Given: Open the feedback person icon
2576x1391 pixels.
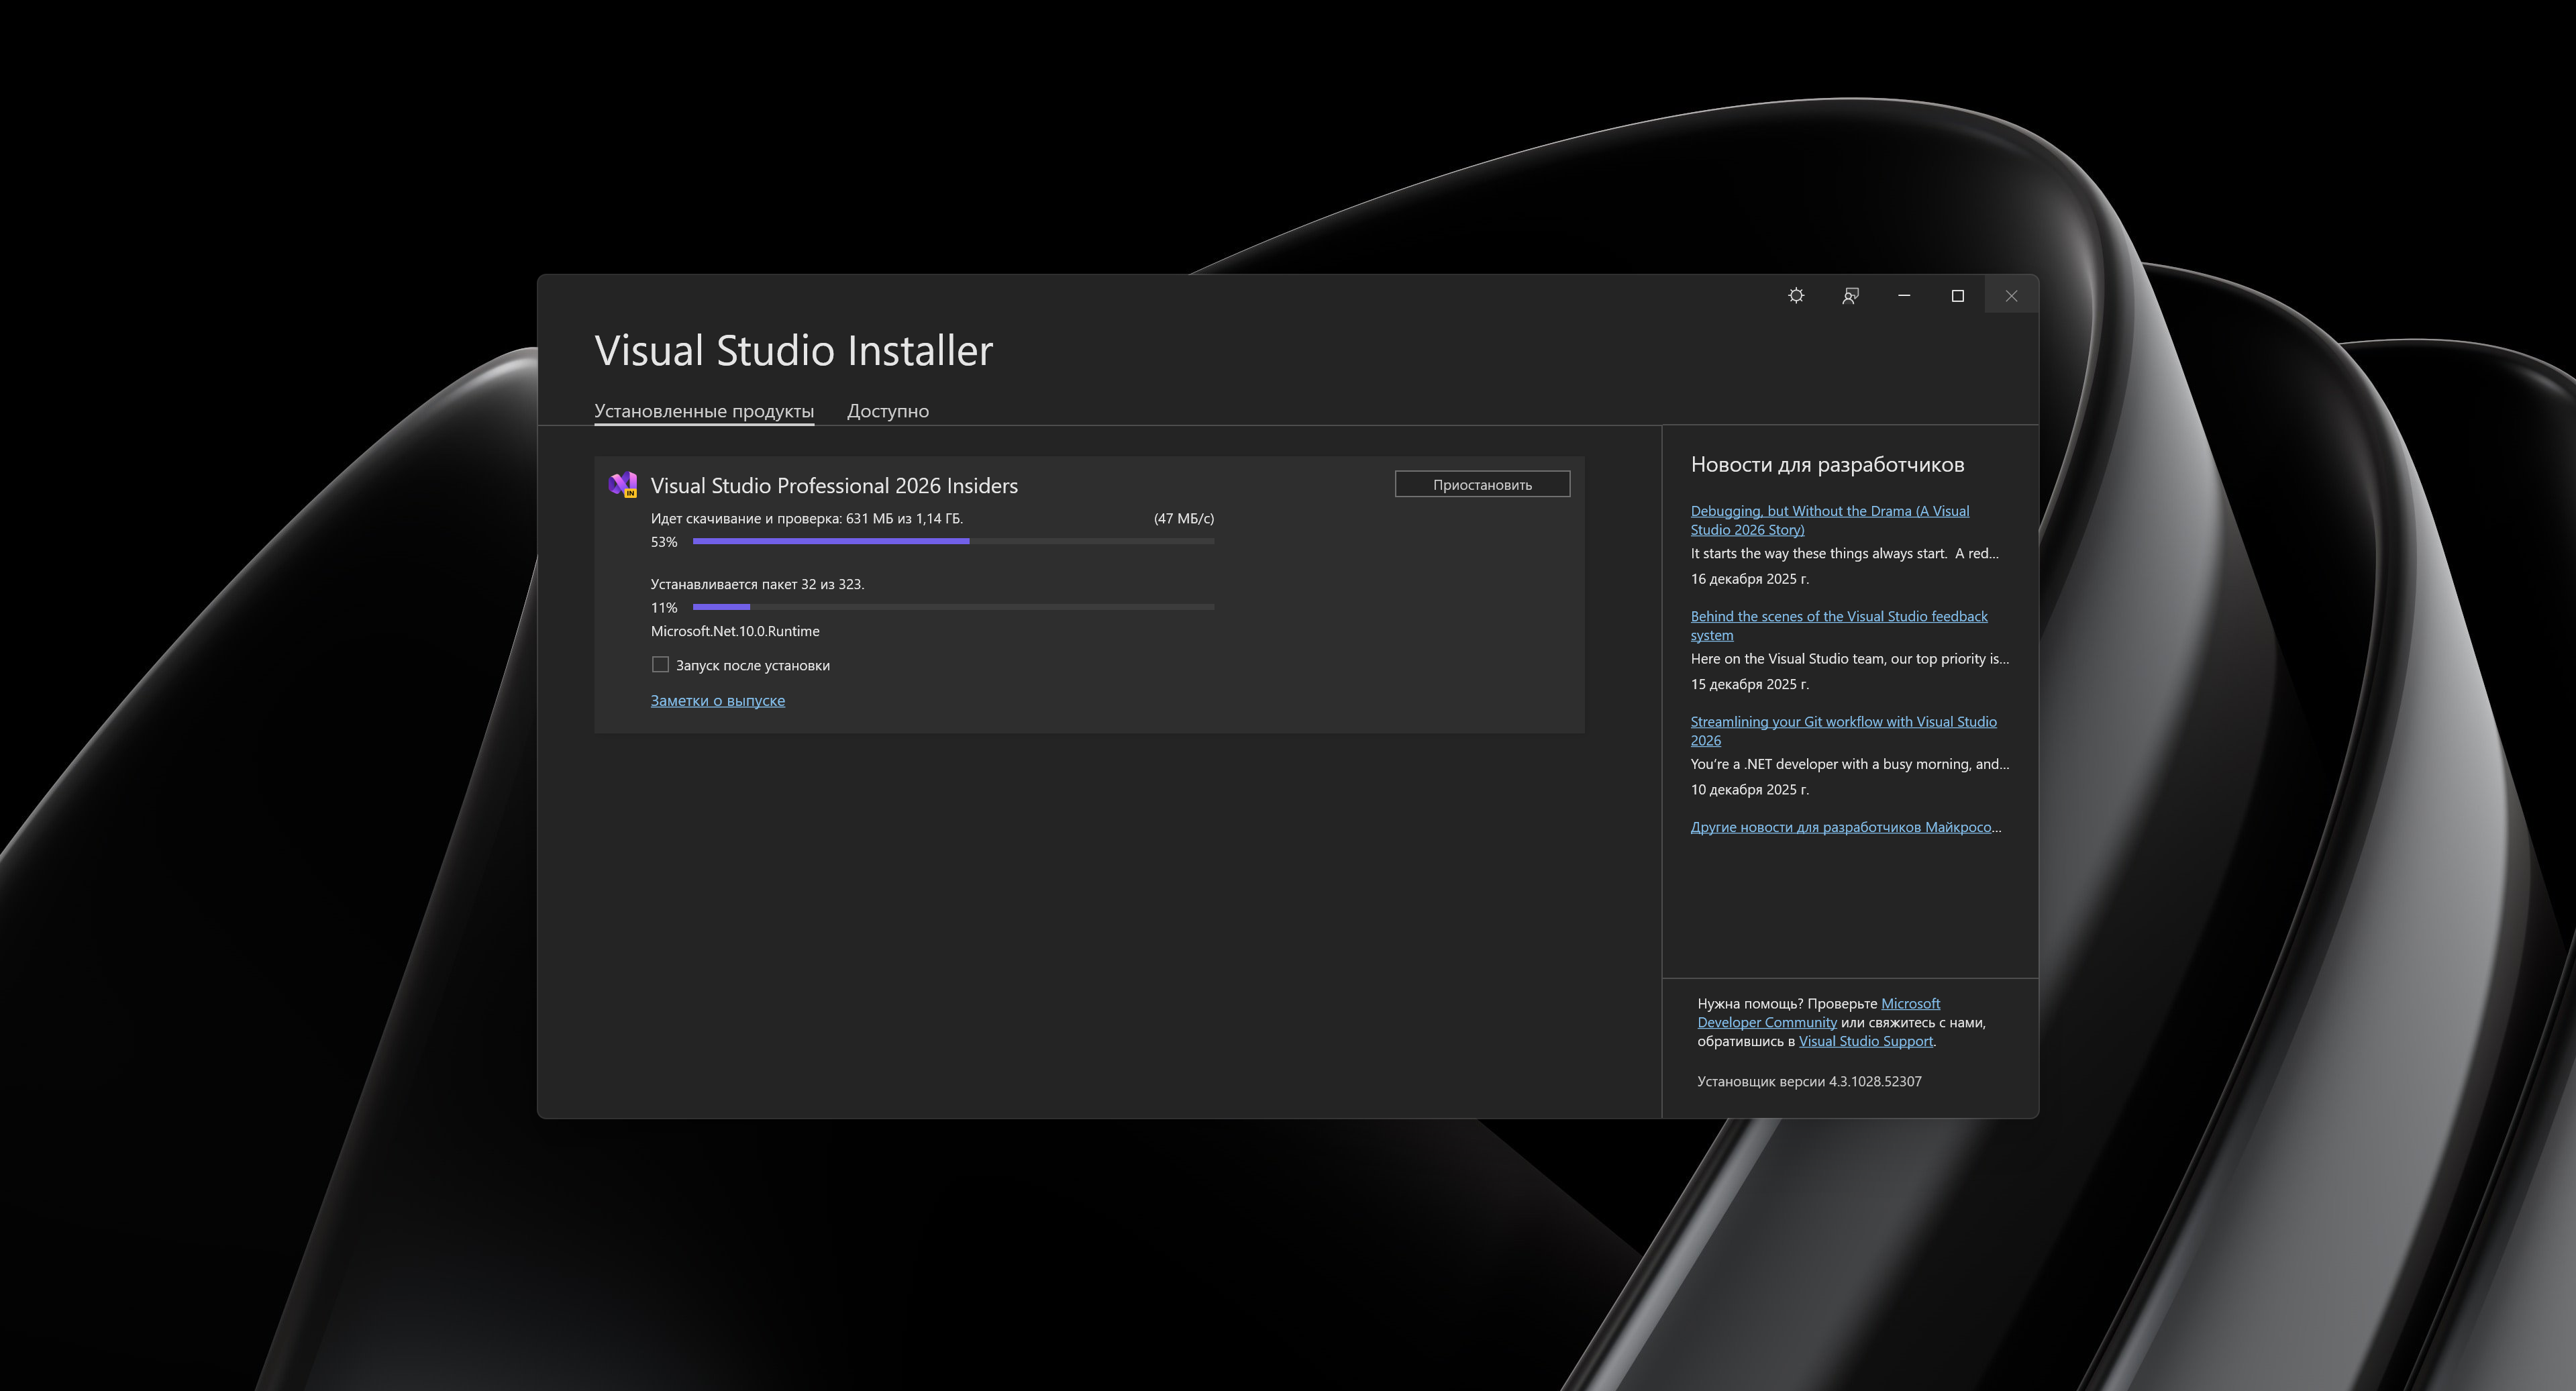Looking at the screenshot, I should point(1850,296).
